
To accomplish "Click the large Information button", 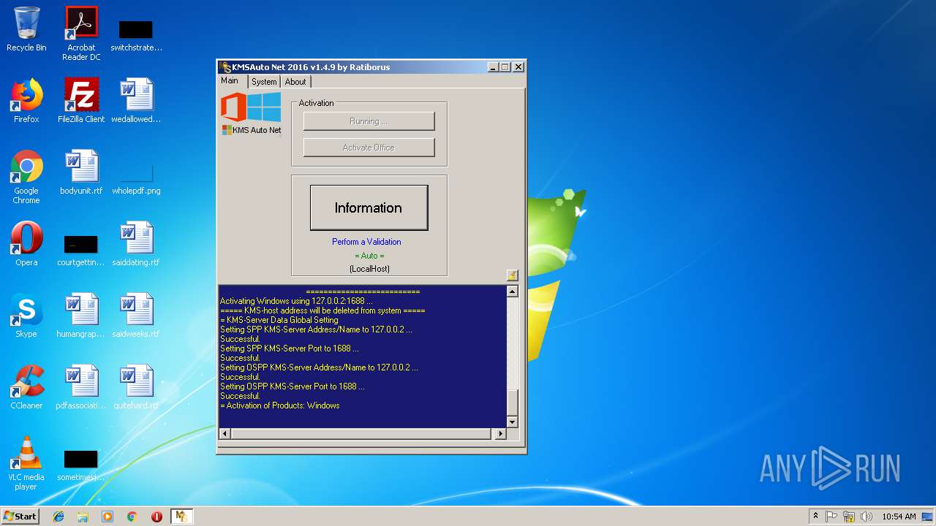I will 369,207.
